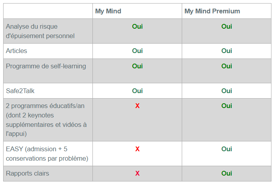Click My Mind Premium's Oui for Rapports clairs

coord(227,173)
